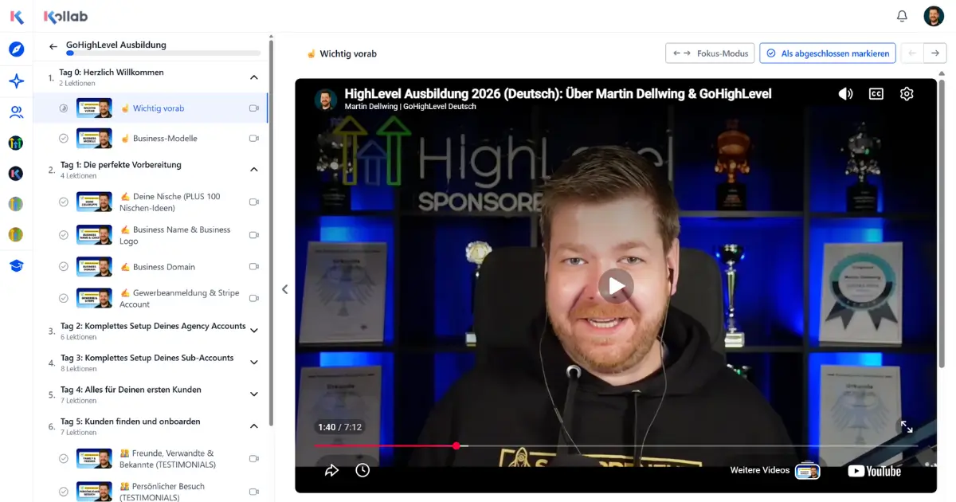Open Freunde, Verwandte & Bekannte (TESTIMONIALS) lesson
This screenshot has height=502, width=956.
point(151,459)
